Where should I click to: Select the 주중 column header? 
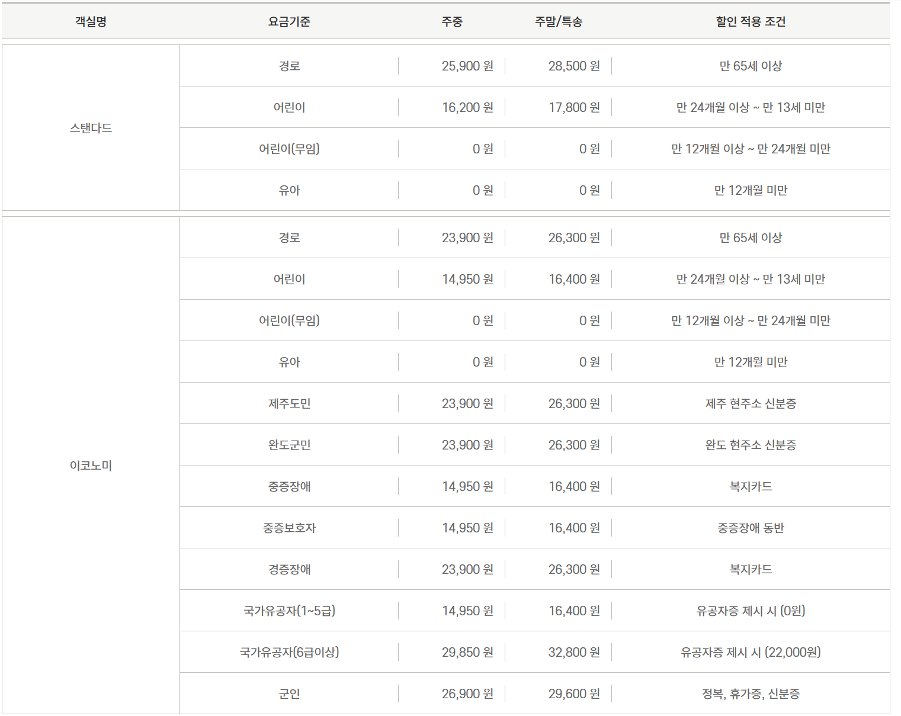pyautogui.click(x=453, y=21)
